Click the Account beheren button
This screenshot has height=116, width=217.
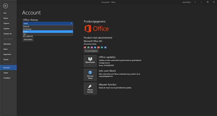tap(91, 51)
